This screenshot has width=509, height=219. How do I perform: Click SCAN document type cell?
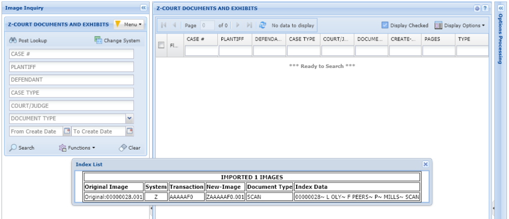pyautogui.click(x=270, y=197)
